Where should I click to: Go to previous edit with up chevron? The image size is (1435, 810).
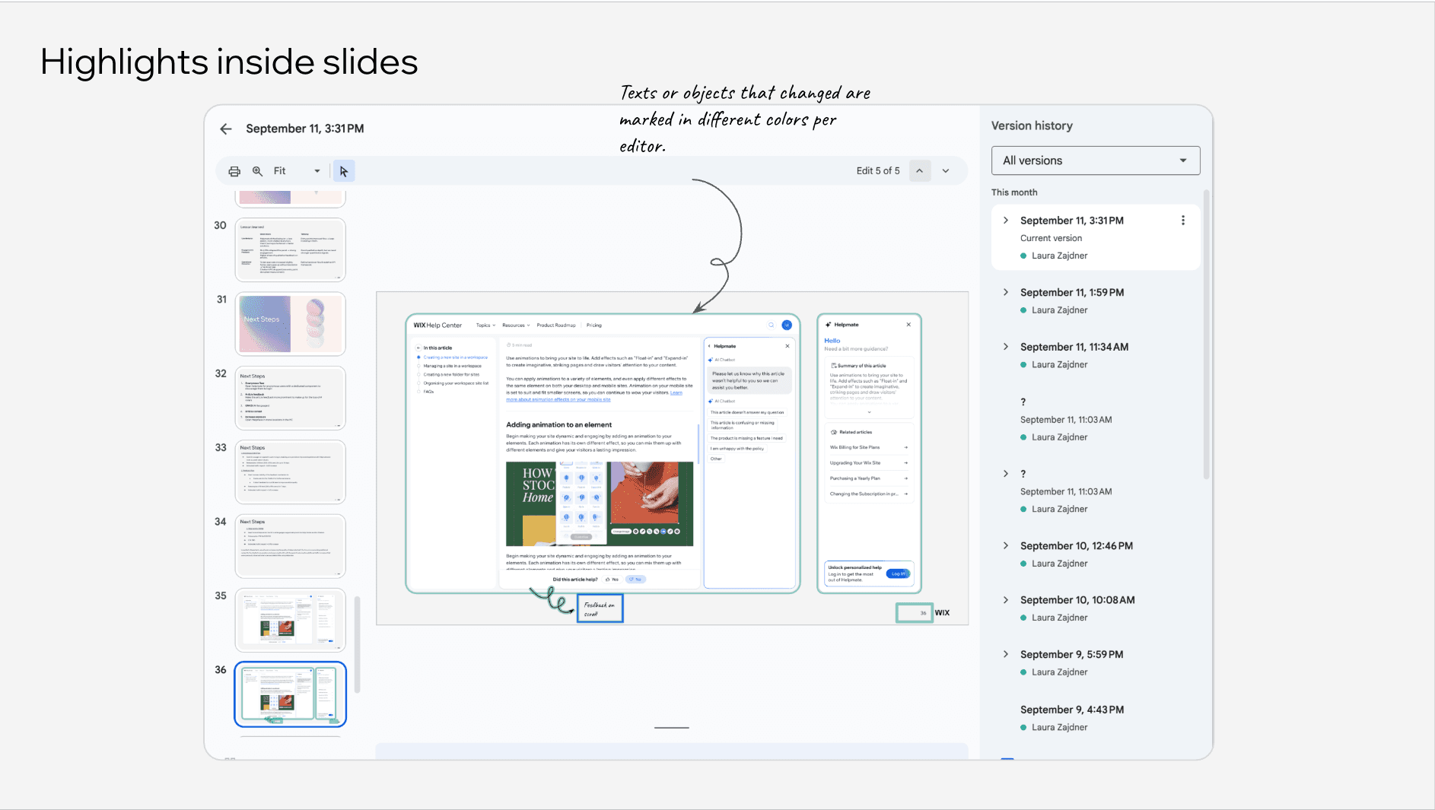[920, 171]
